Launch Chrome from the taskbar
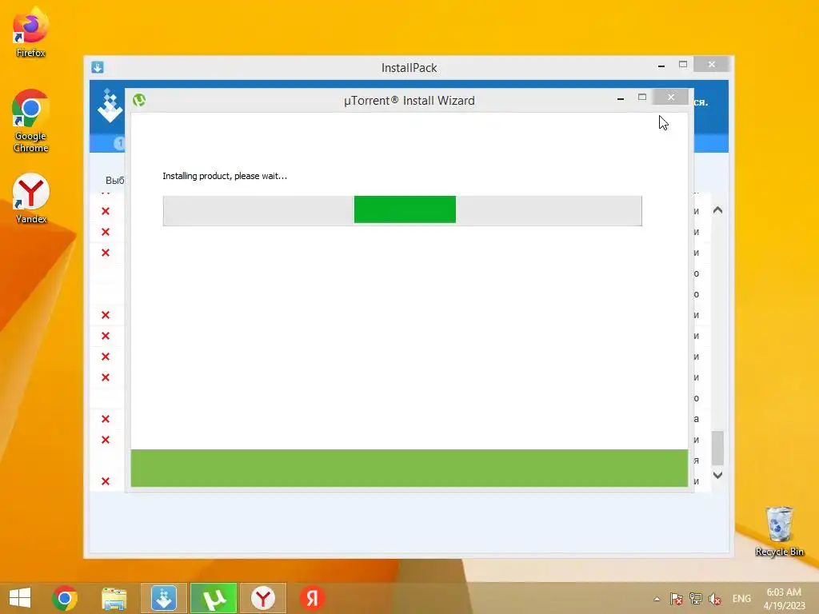The height and width of the screenshot is (614, 819). [65, 598]
